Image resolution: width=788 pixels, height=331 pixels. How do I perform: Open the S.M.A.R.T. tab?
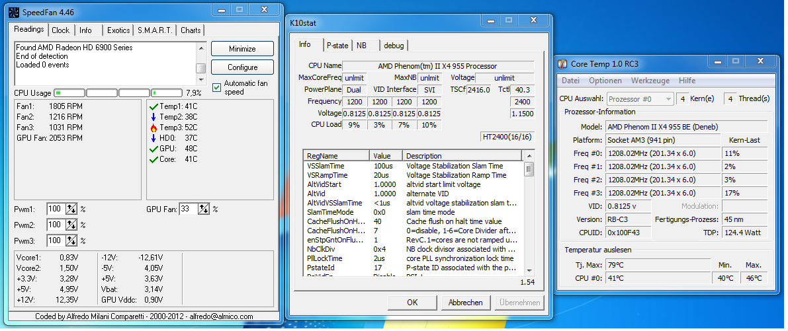tap(155, 30)
